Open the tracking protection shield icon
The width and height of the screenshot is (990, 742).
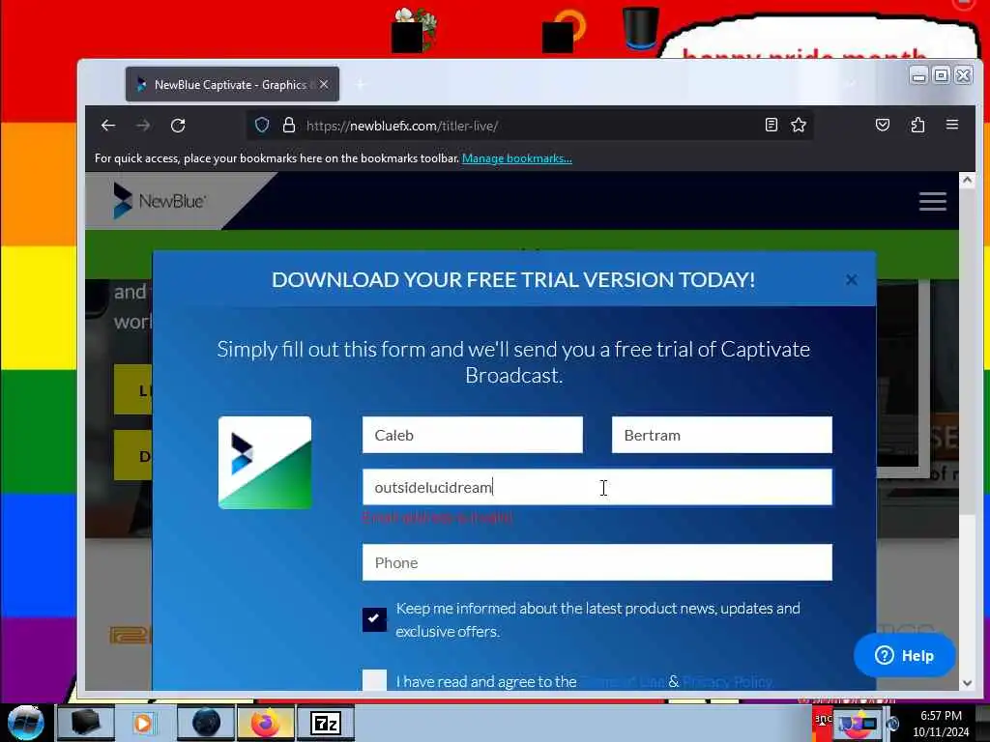pos(262,125)
